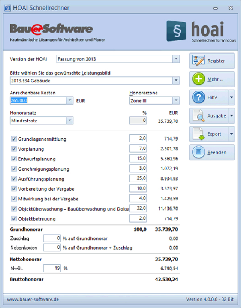
Task: Click the Ausgabe magnifier document icon
Action: pos(198,116)
